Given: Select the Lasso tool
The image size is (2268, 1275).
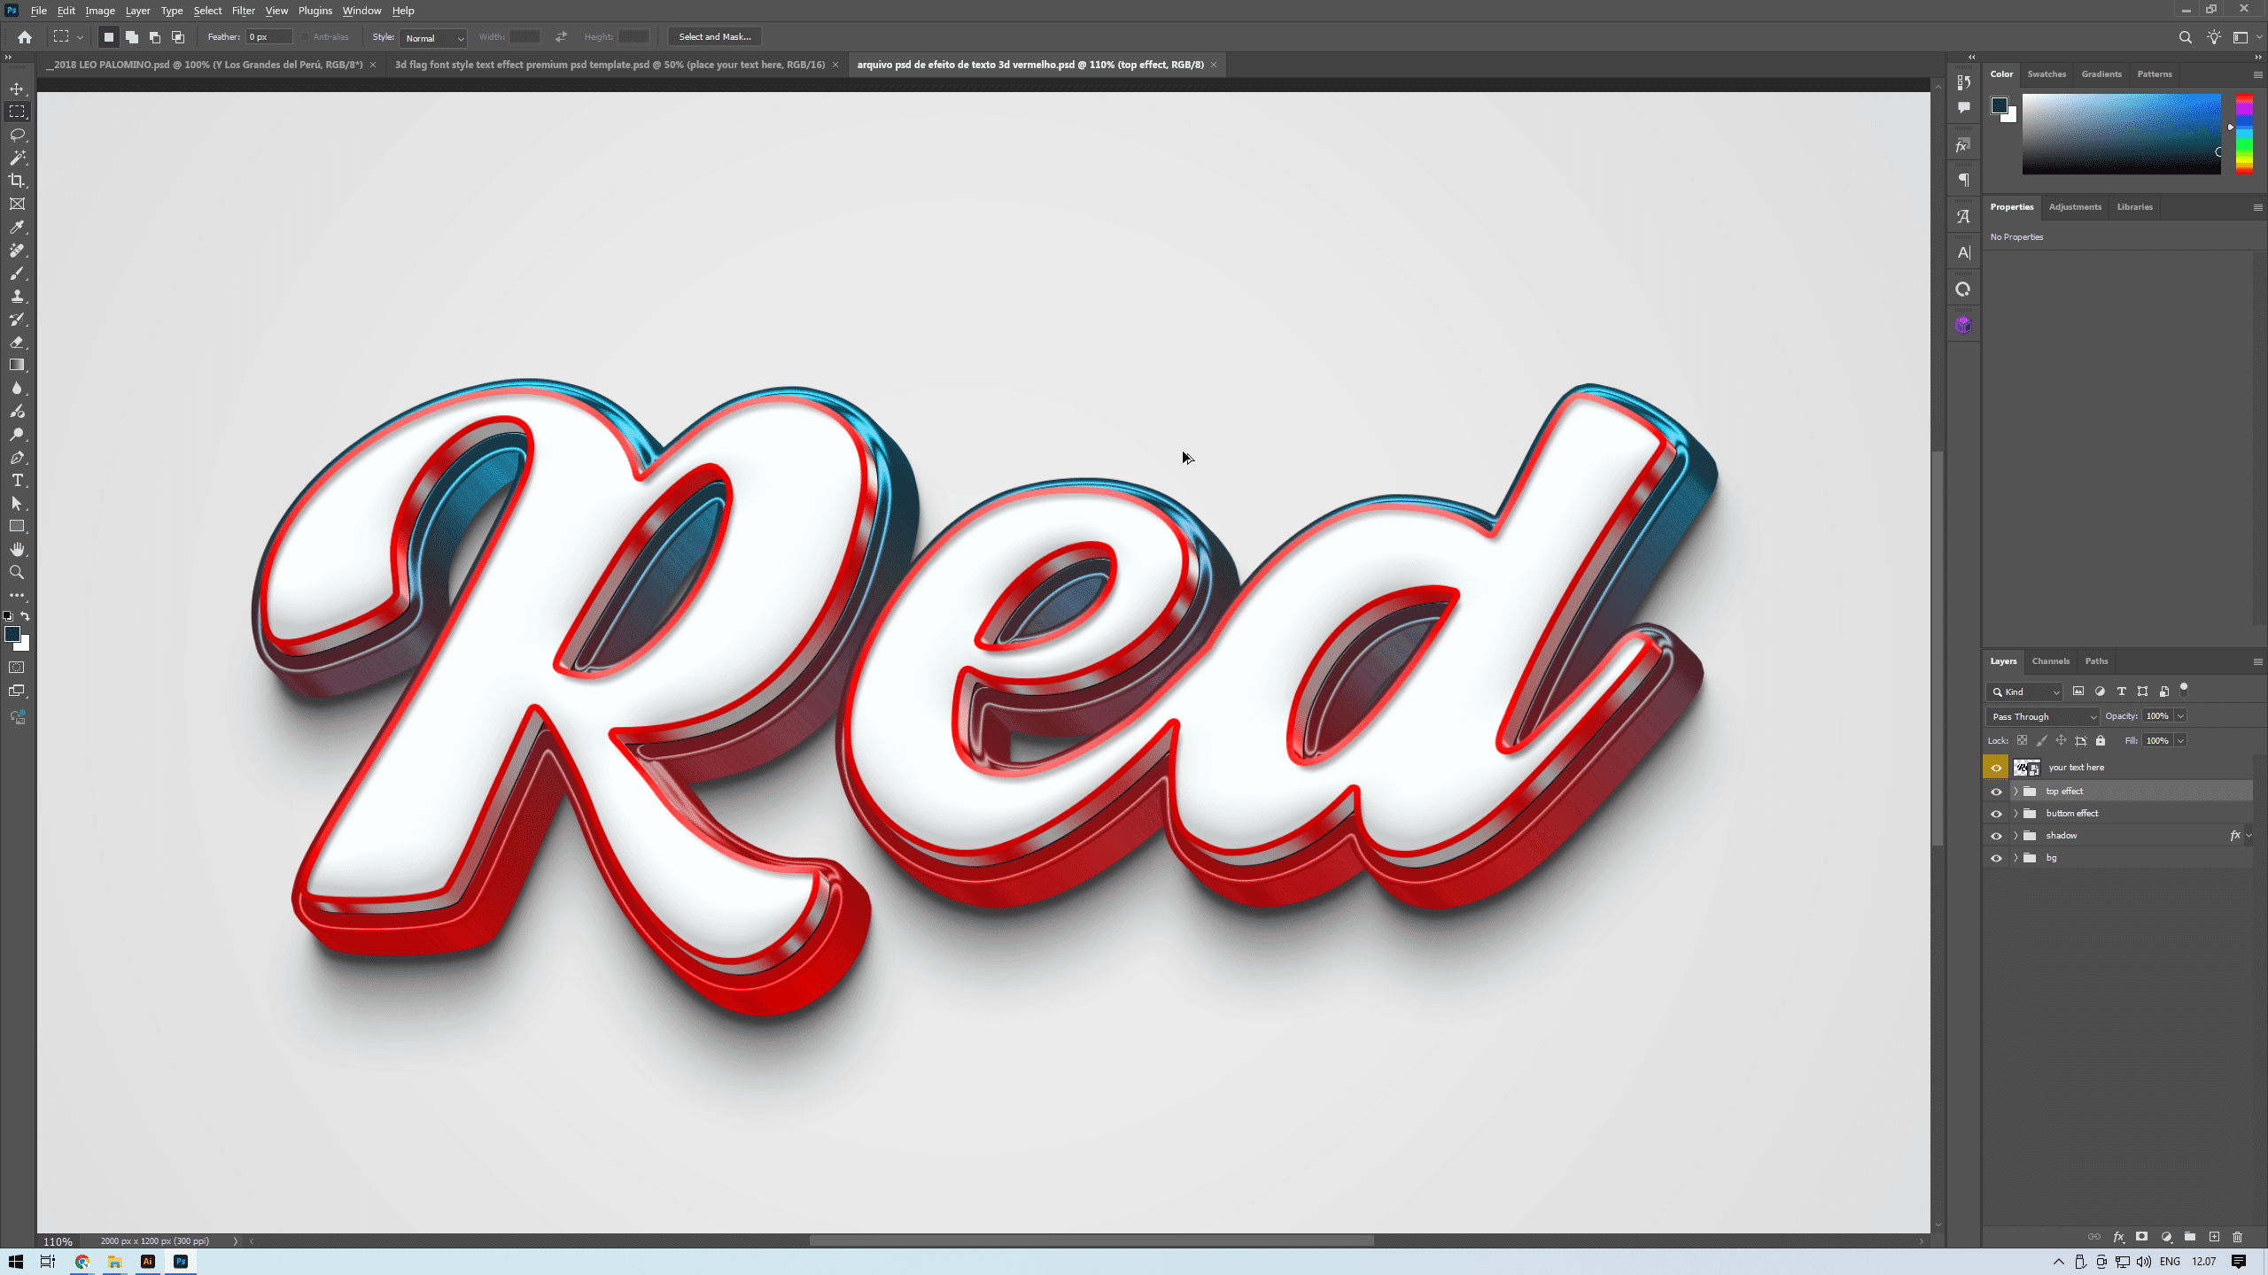Looking at the screenshot, I should (x=16, y=135).
